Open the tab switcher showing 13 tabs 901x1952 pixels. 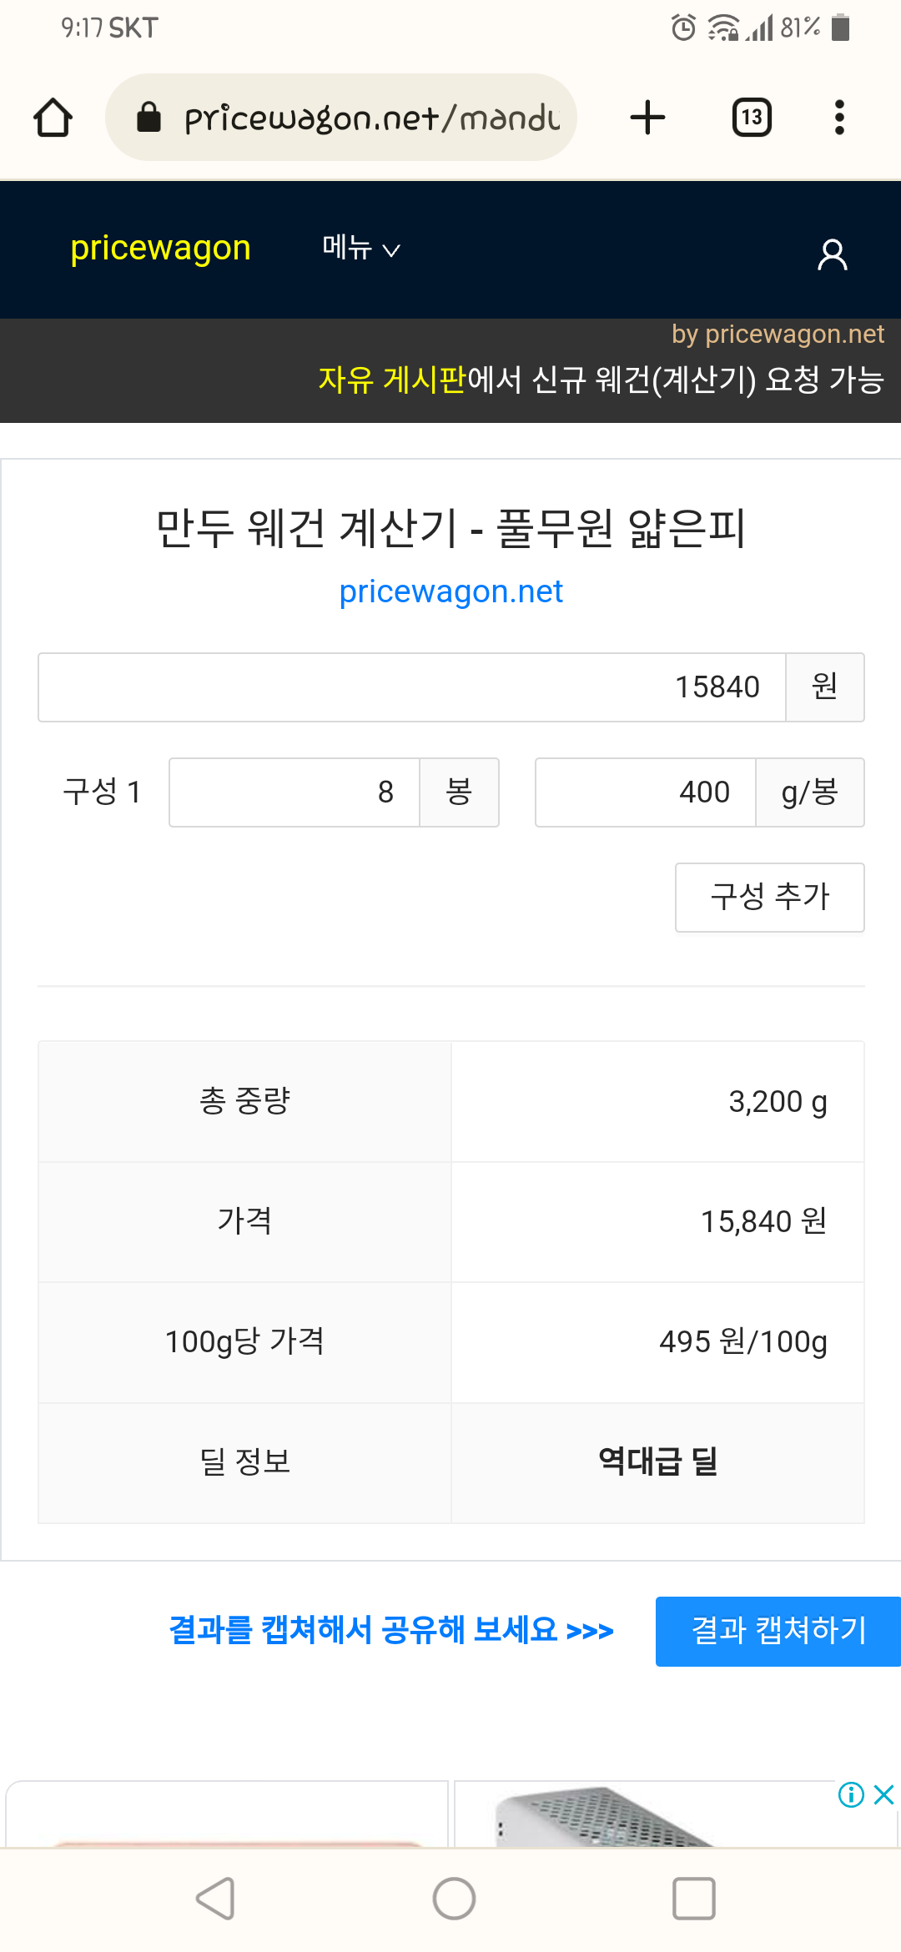tap(751, 118)
